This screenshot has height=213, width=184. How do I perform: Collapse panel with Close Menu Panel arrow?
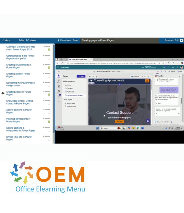(x=58, y=40)
